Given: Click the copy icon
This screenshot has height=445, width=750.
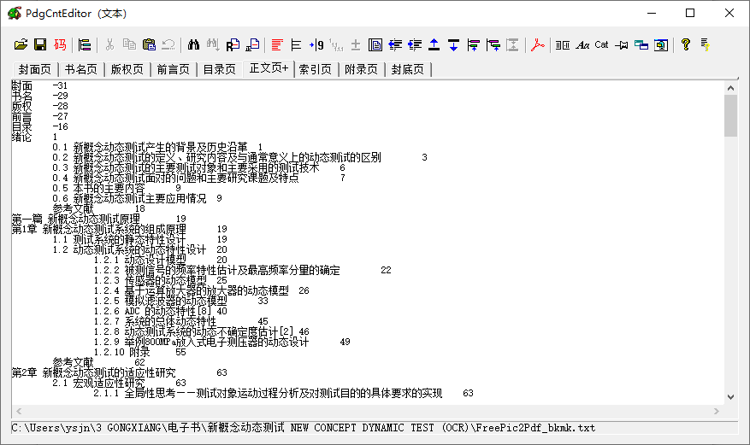Looking at the screenshot, I should tap(129, 45).
